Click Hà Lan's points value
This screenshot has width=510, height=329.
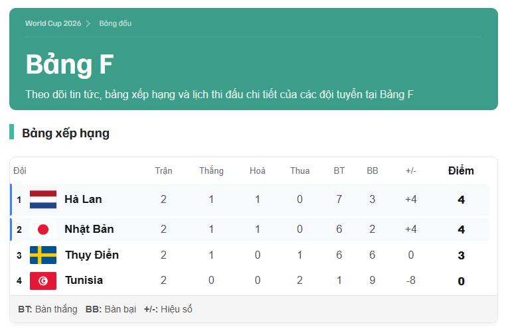[462, 200]
